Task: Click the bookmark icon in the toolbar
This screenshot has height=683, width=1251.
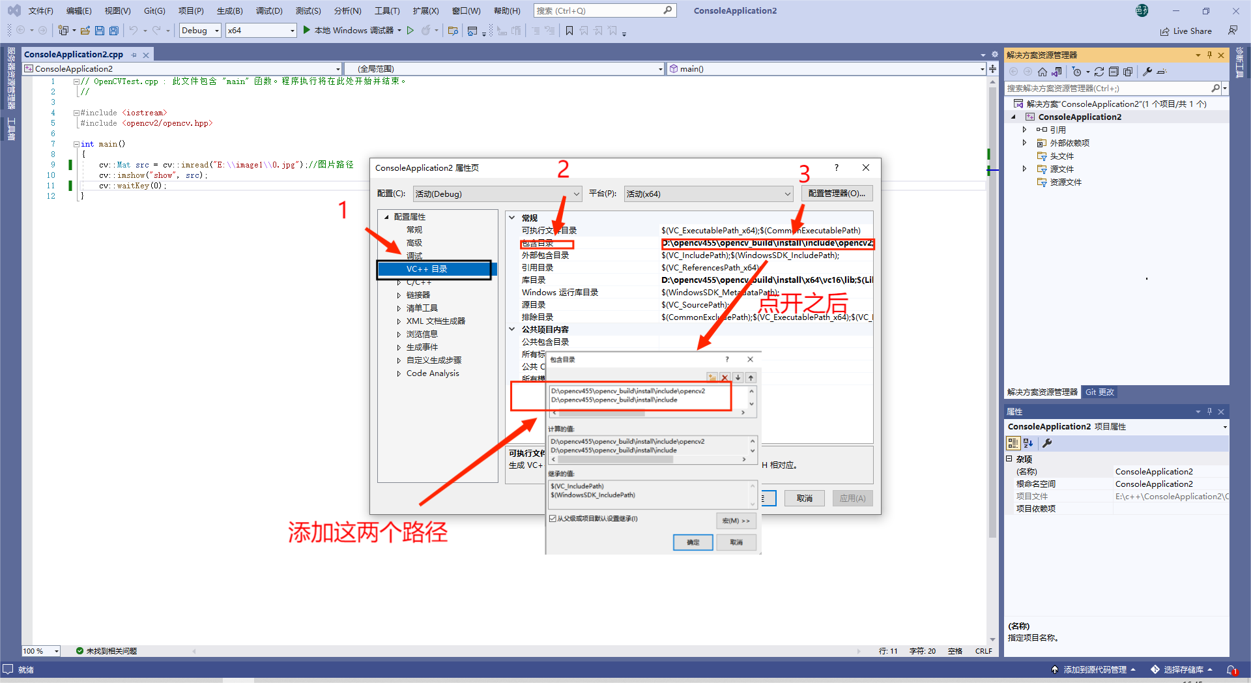Action: tap(569, 31)
